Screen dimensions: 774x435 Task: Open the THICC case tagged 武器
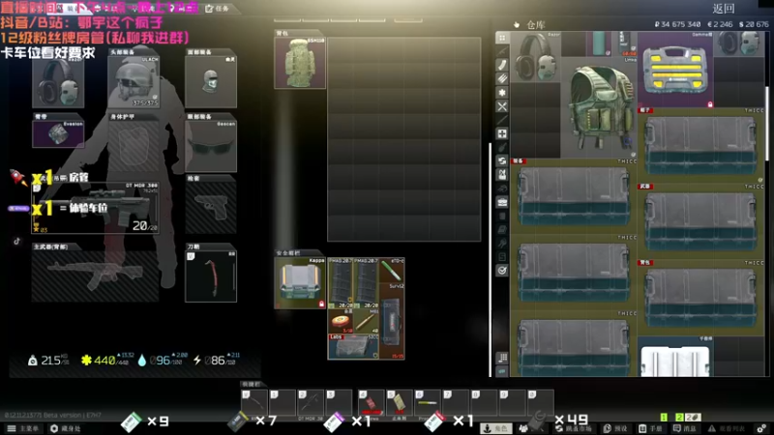pyautogui.click(x=700, y=221)
